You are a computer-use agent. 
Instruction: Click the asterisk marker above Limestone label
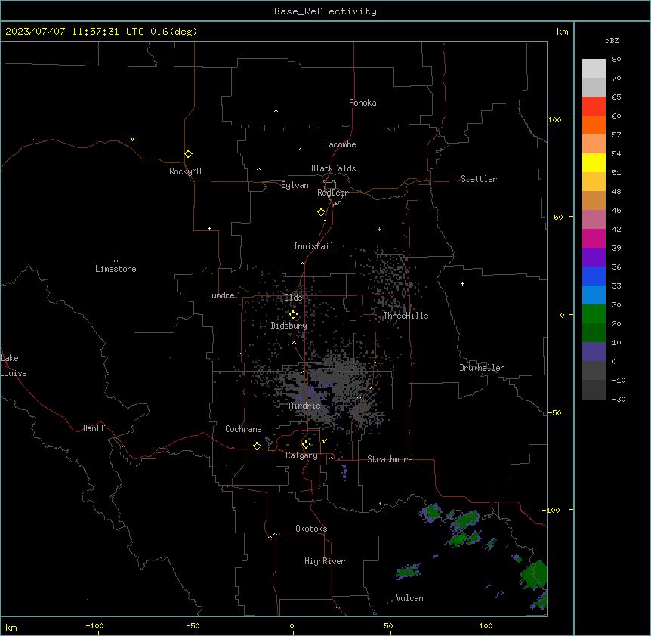point(116,261)
